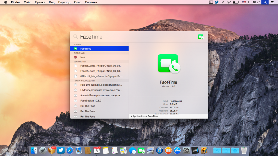Image resolution: width=278 pixels, height=156 pixels.
Task: Click the battery status icon
Action: (x=236, y=2)
